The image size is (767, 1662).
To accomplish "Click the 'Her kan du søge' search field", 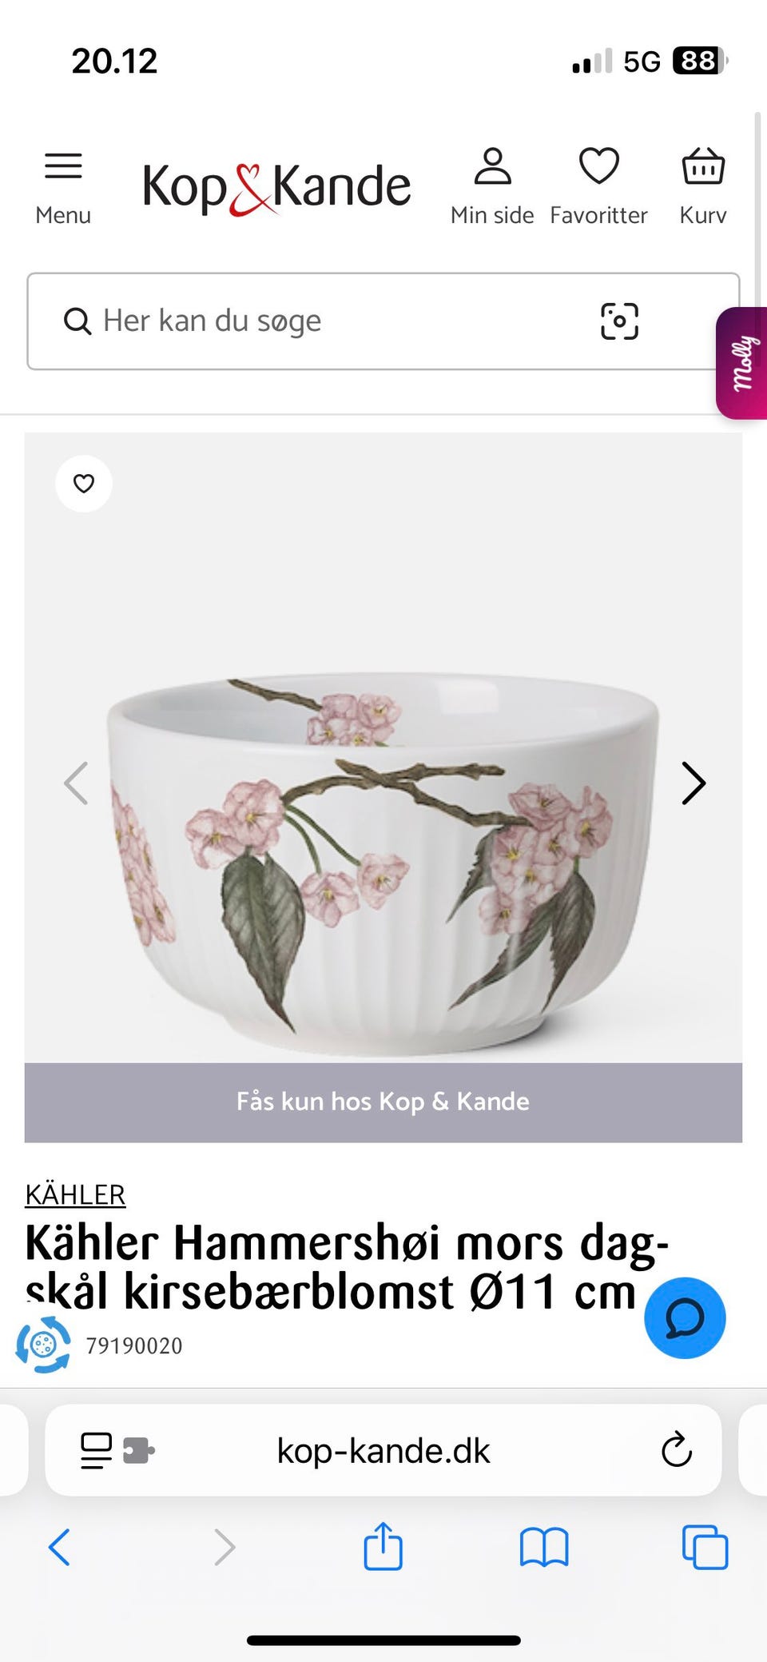I will pyautogui.click(x=383, y=321).
